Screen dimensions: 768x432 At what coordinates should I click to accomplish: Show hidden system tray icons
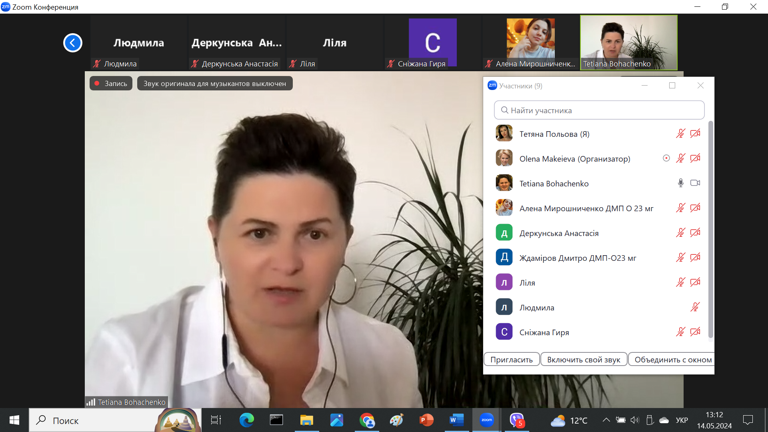(x=606, y=420)
